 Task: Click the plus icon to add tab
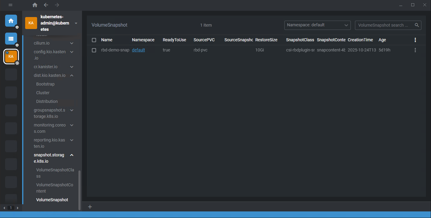90,207
